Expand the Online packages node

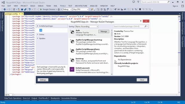[38, 34]
